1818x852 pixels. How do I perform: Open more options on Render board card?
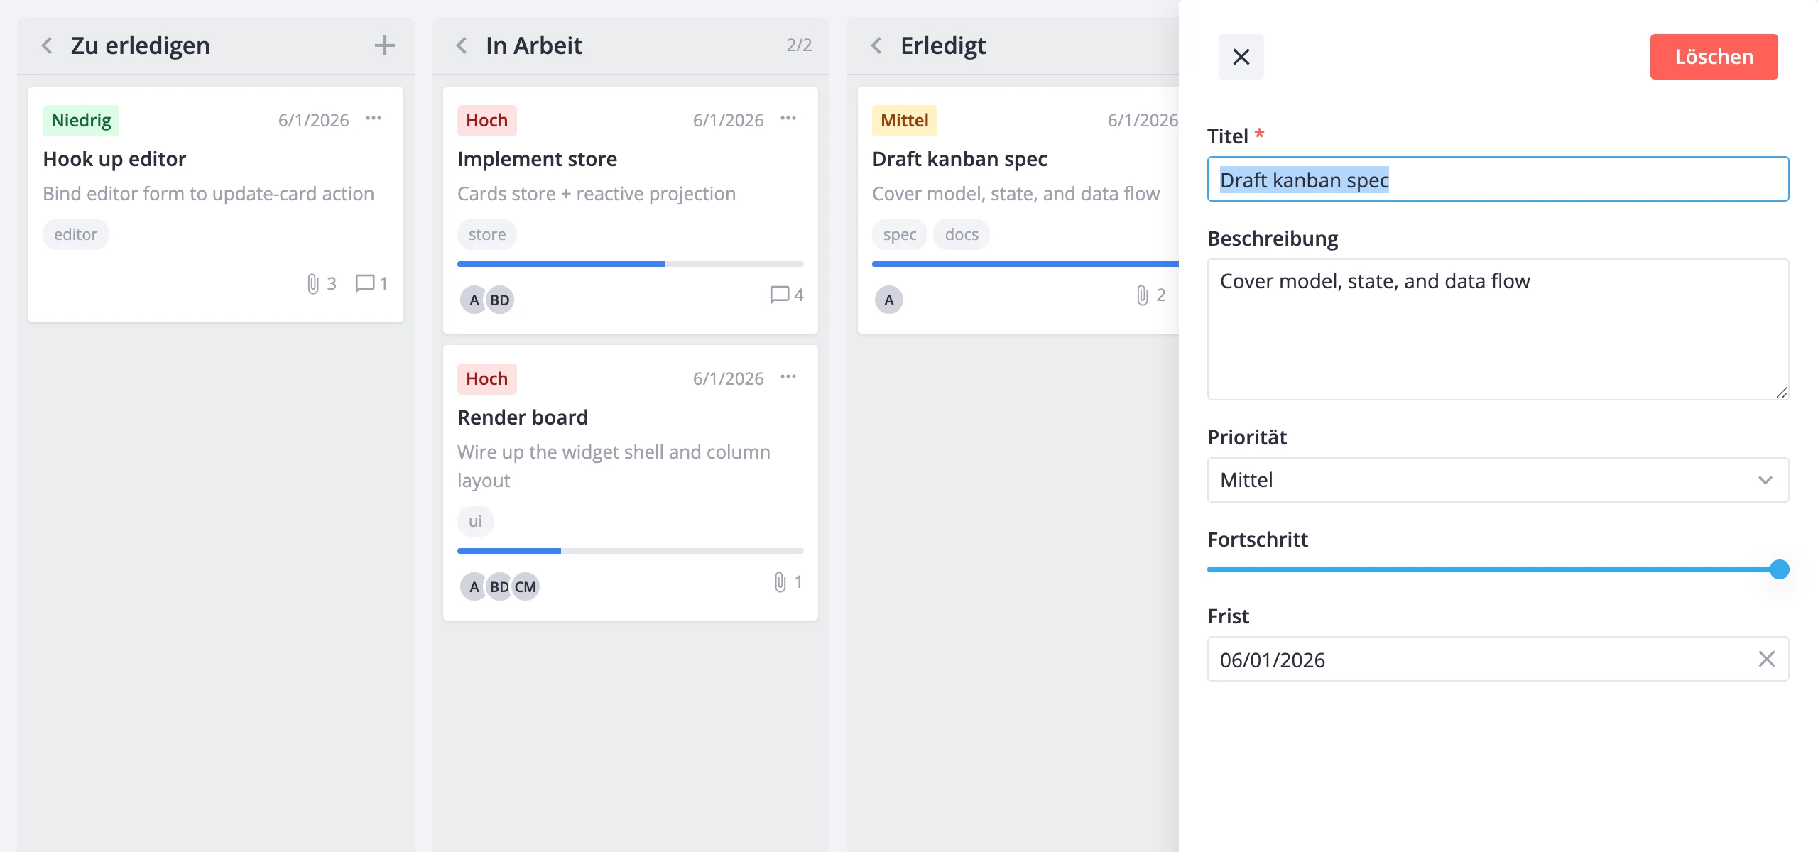coord(788,377)
